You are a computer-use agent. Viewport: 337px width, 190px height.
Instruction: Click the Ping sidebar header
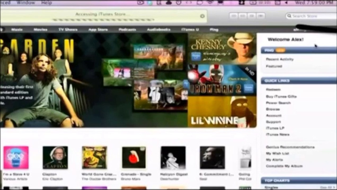click(299, 50)
